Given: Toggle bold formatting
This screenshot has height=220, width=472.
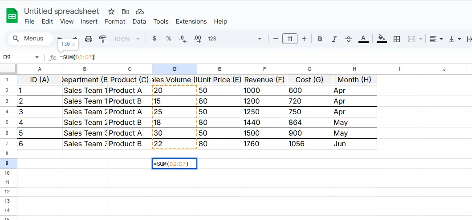Looking at the screenshot, I should pyautogui.click(x=320, y=39).
